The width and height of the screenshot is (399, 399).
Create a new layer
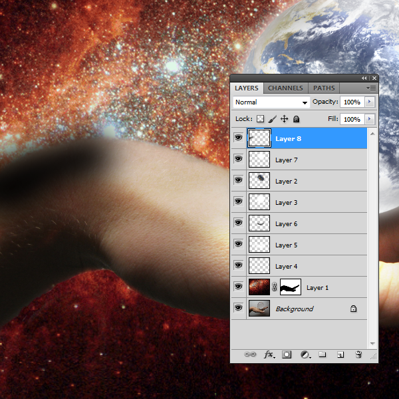(x=340, y=354)
